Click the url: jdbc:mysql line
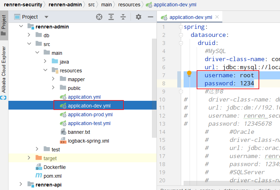280x190 pixels. point(242,67)
